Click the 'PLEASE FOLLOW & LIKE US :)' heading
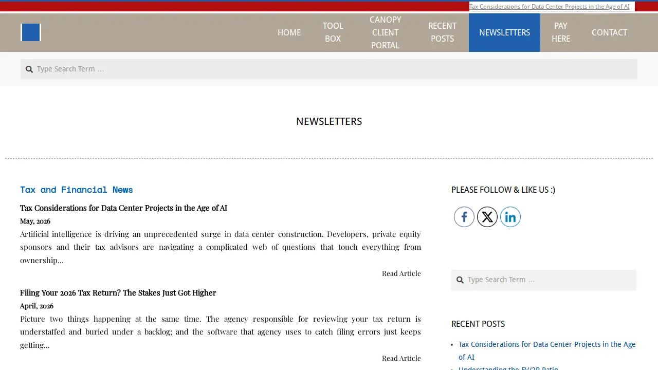The height and width of the screenshot is (370, 658). pyautogui.click(x=503, y=190)
